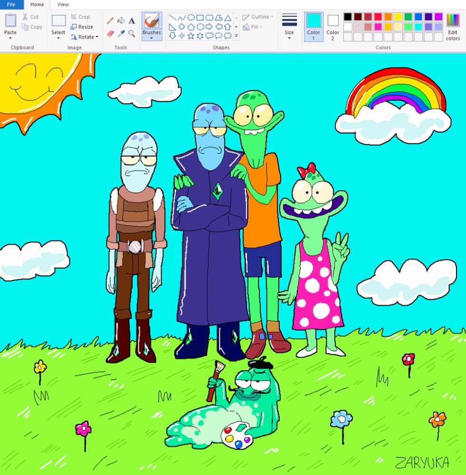Click the Cut button

tap(30, 17)
